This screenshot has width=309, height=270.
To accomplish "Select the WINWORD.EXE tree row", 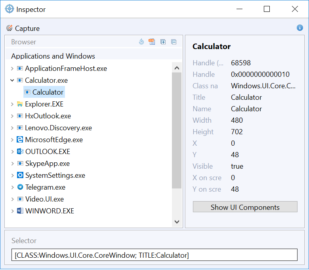I will tap(50, 211).
